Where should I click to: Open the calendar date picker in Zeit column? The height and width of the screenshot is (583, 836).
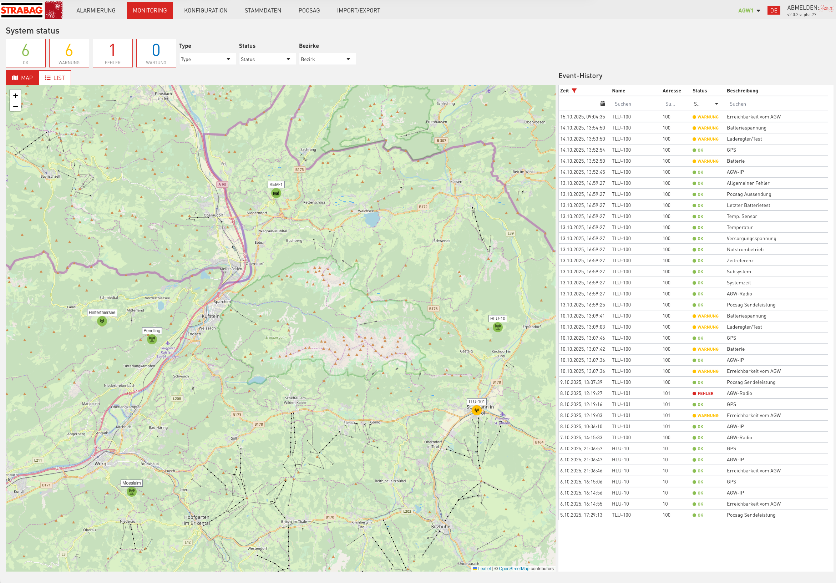click(603, 103)
